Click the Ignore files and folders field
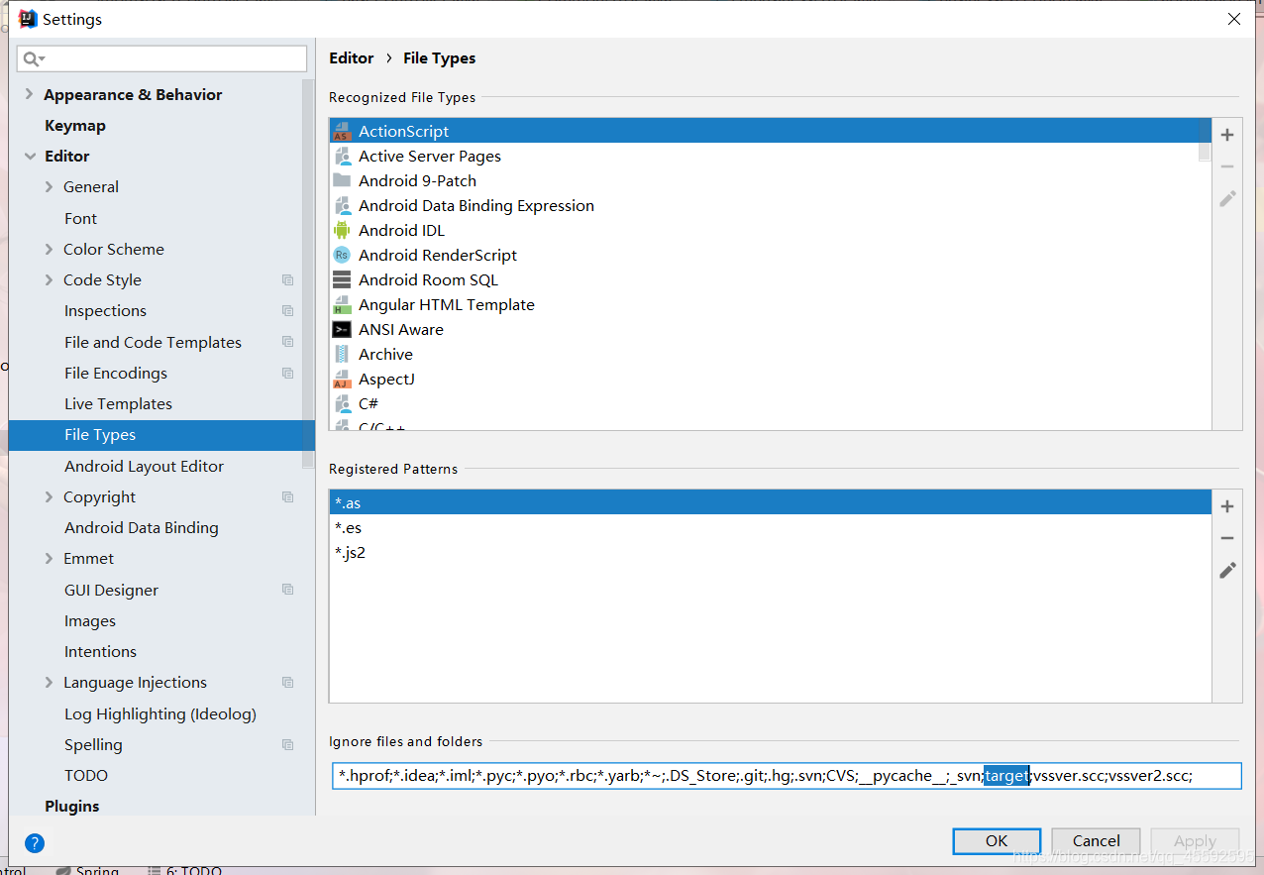Viewport: 1264px width, 875px height. [x=787, y=775]
